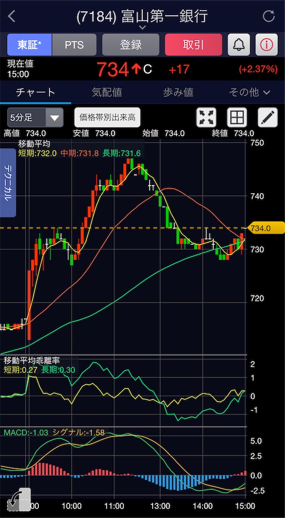Screen dimensions: 285x518
Task: Tap the (7184) 富山第一銀行 title
Action: coord(142,16)
